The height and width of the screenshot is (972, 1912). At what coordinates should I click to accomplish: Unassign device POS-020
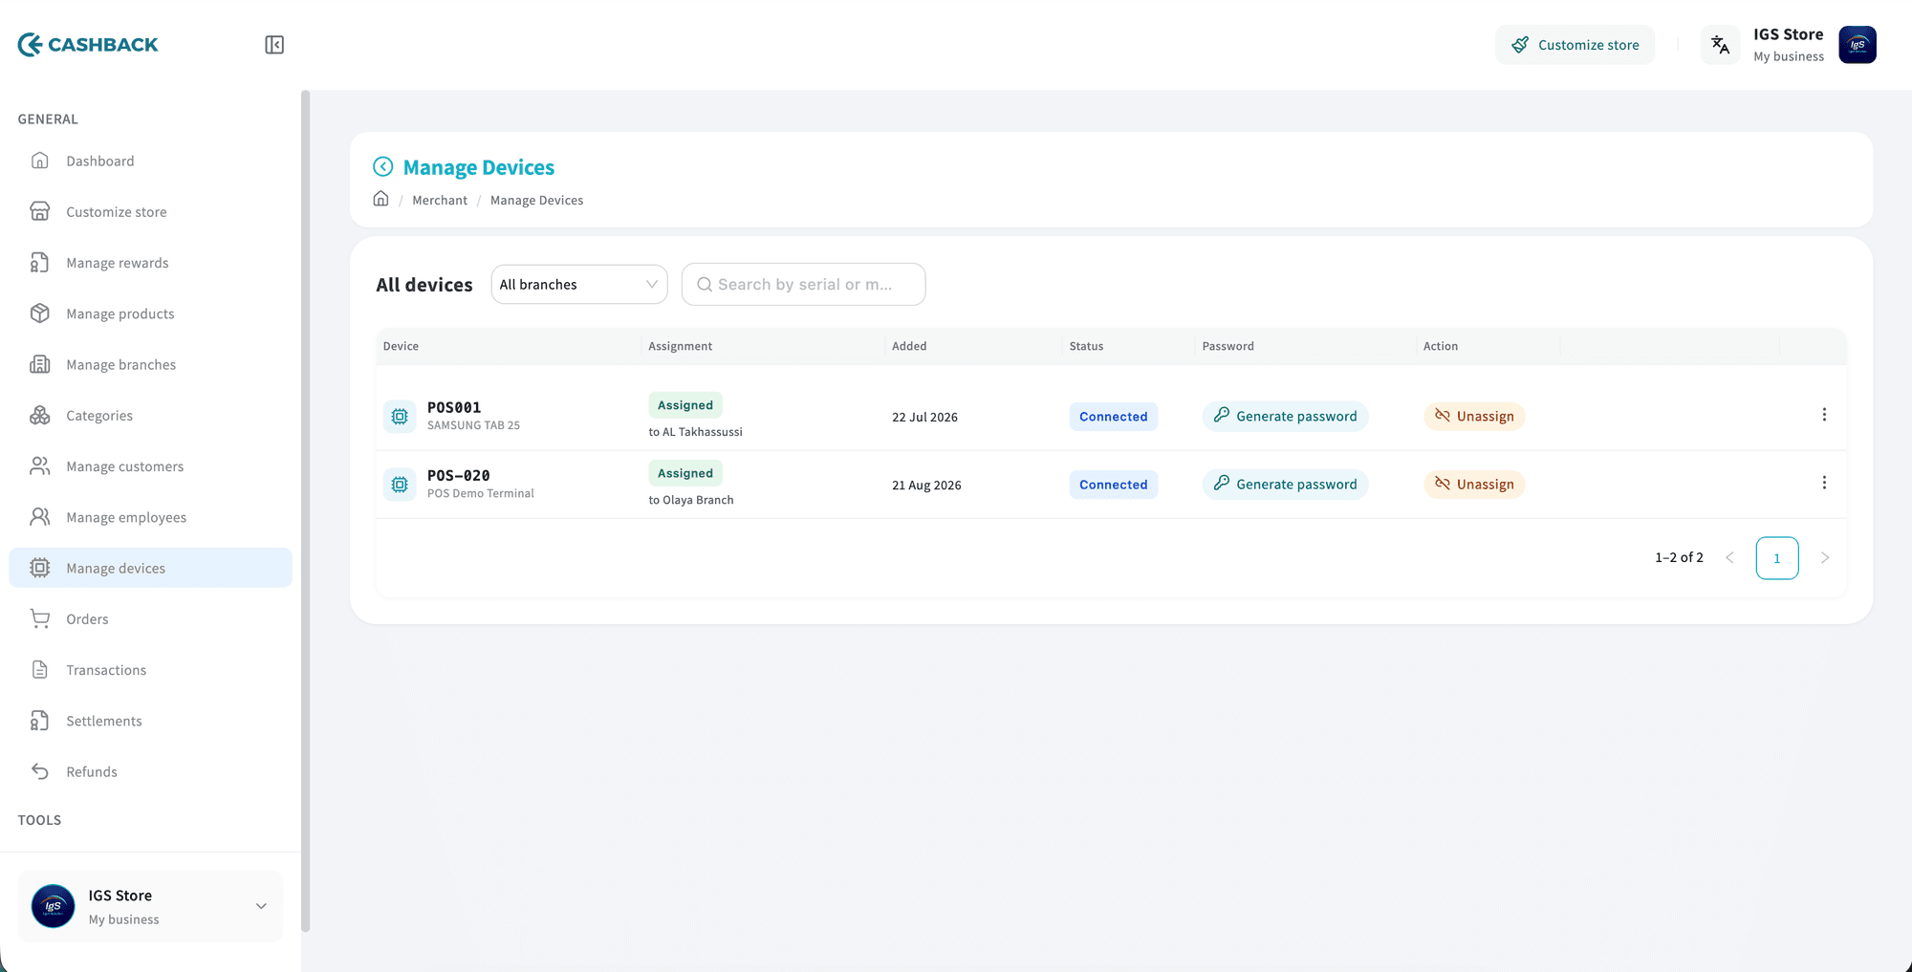pos(1474,485)
